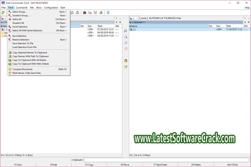Image resolution: width=251 pixels, height=167 pixels.
Task: Click the command line input field
Action: point(166,160)
